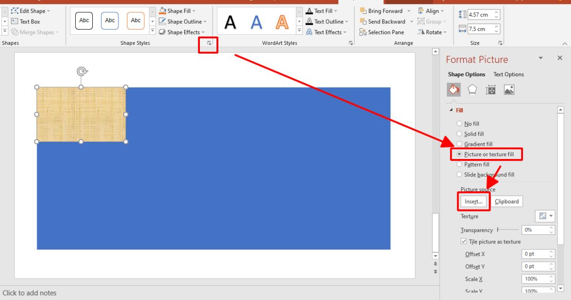This screenshot has width=571, height=300.
Task: Open the Text Effects dropdown
Action: click(326, 32)
